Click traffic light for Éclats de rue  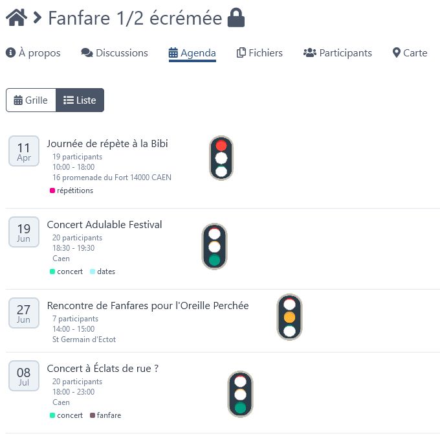click(x=240, y=394)
